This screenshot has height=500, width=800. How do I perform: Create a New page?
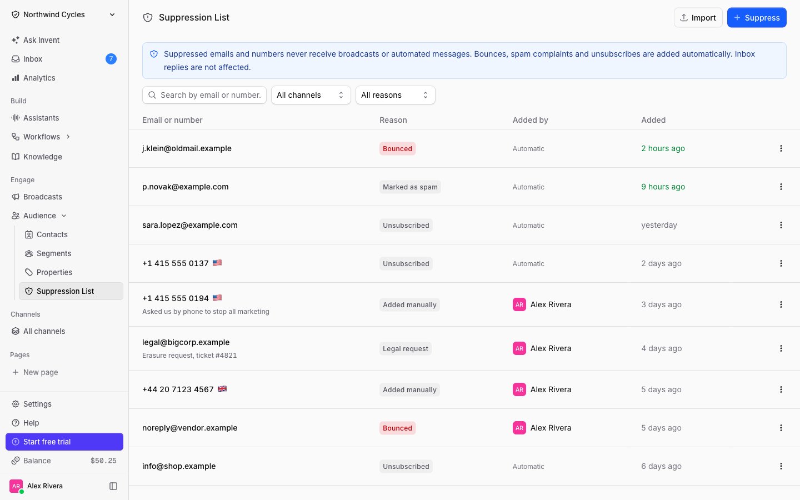64,372
